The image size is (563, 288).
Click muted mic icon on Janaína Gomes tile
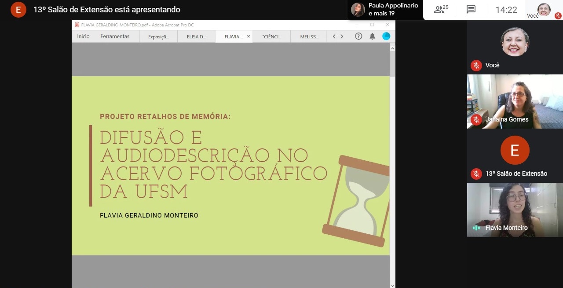(476, 120)
